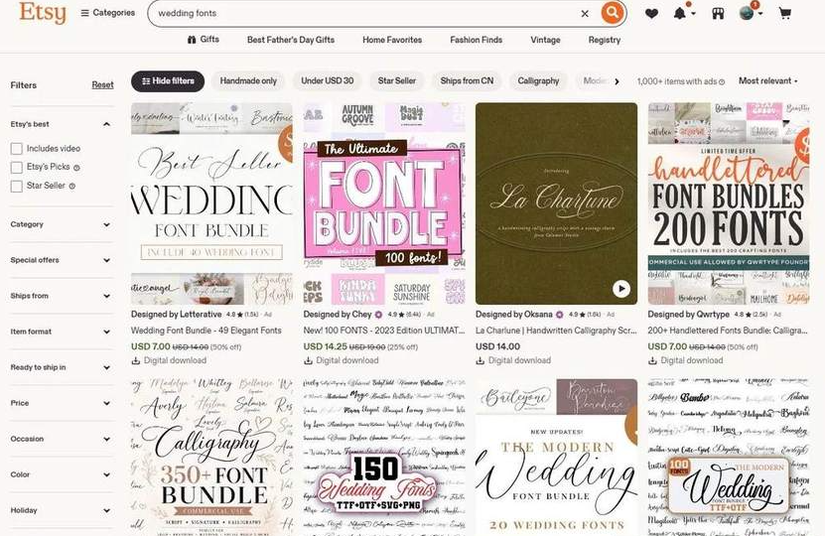This screenshot has width=825, height=536.
Task: Open the Calligraphy 350+ Font Bundle thumbnail
Action: point(211,458)
